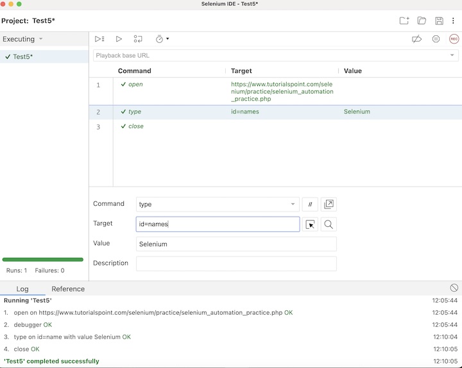Save the project
Image resolution: width=462 pixels, height=368 pixels.
point(439,21)
